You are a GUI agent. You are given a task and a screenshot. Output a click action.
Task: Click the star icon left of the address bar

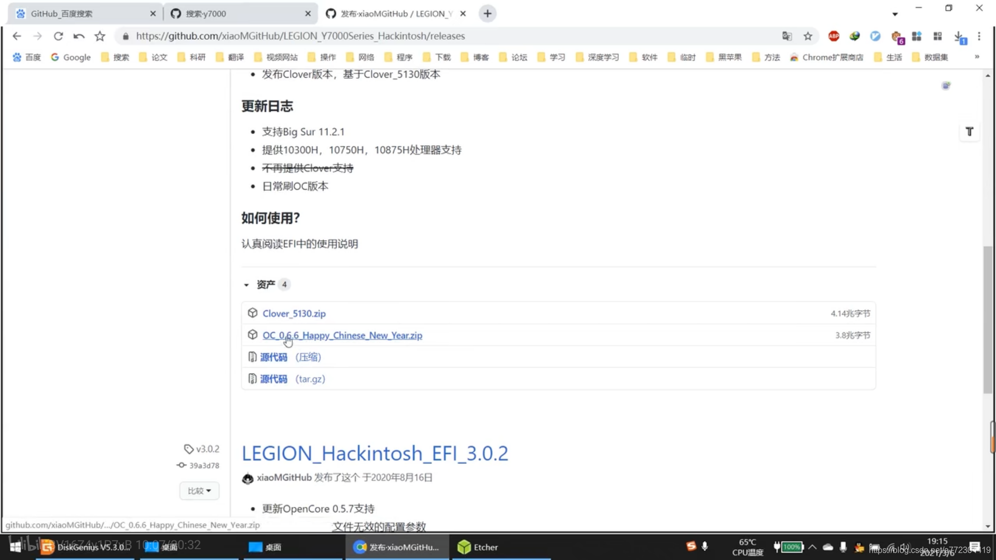pos(100,36)
